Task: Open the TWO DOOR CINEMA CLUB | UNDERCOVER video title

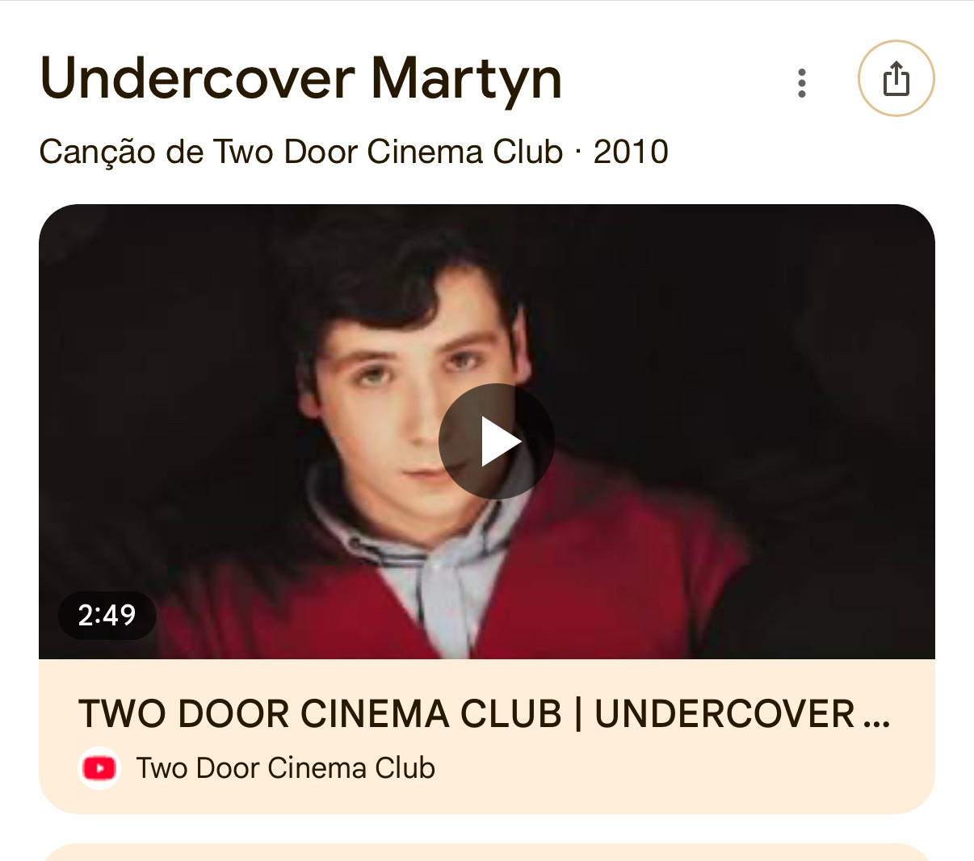Action: pos(485,714)
